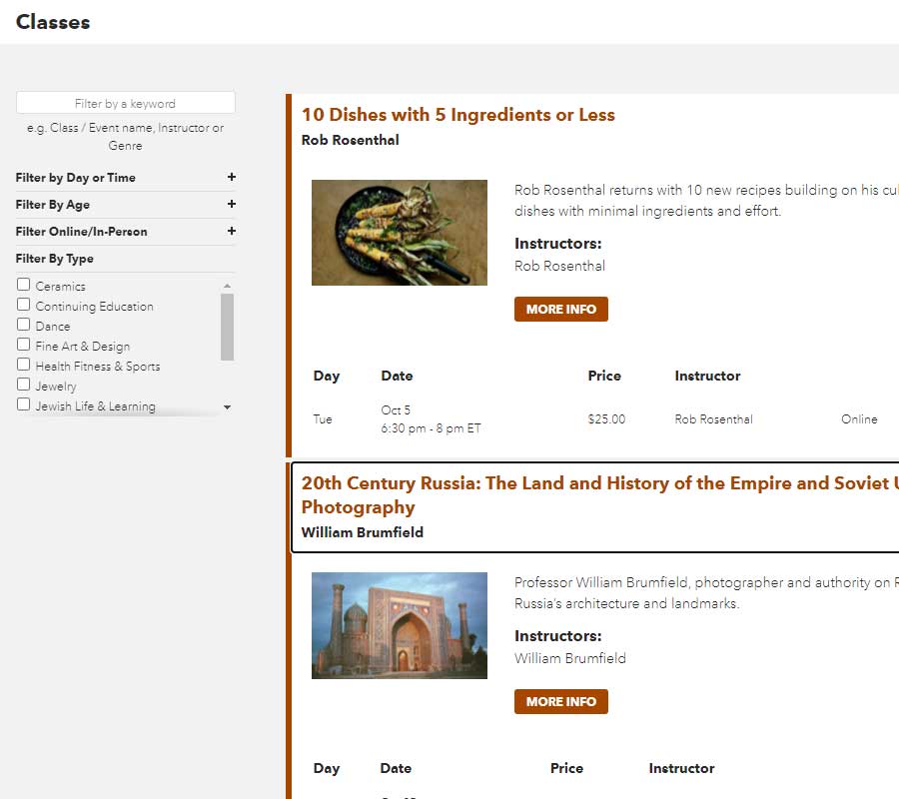Click the $25.00 price cell

606,419
